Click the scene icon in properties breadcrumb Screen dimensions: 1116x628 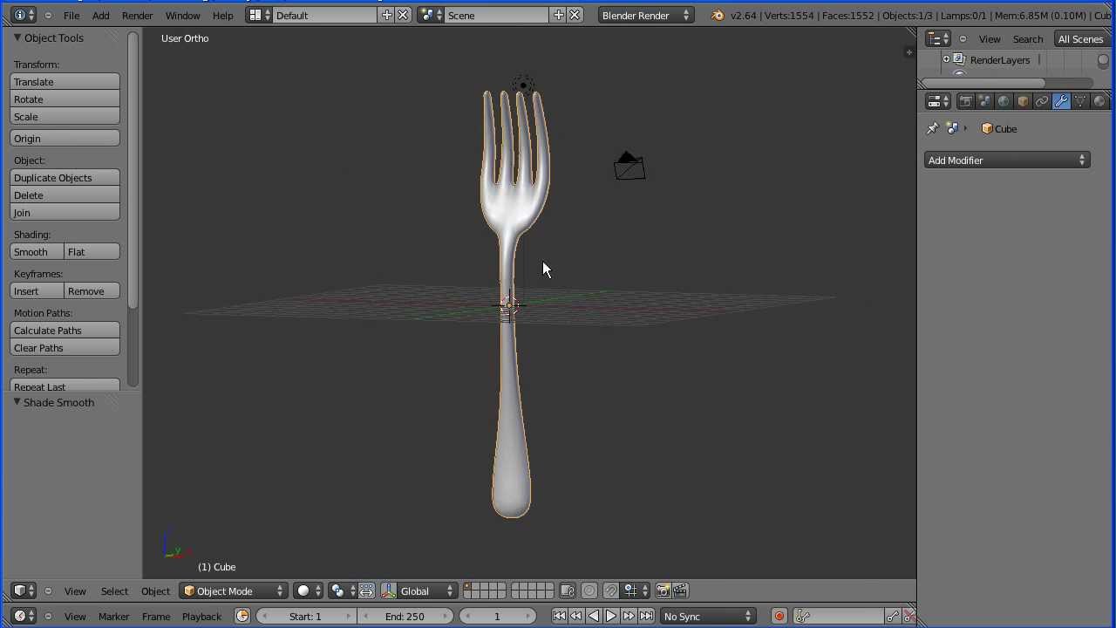tap(952, 129)
